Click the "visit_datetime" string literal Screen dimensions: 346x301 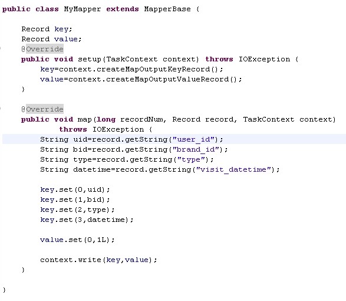click(233, 170)
